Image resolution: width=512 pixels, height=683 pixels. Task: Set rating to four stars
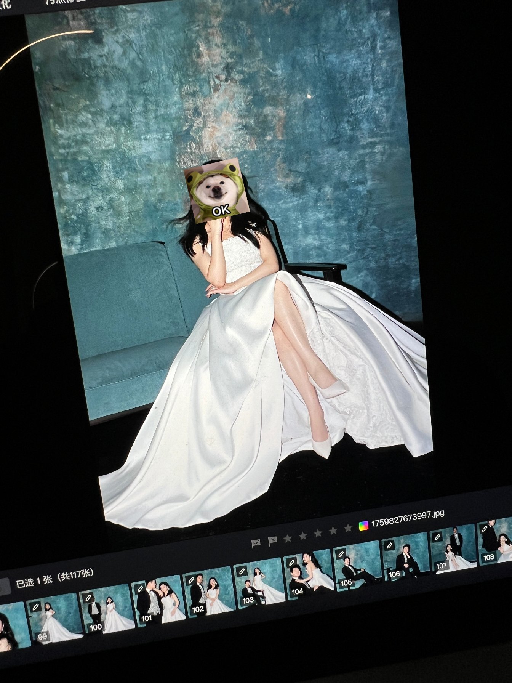[x=333, y=531]
